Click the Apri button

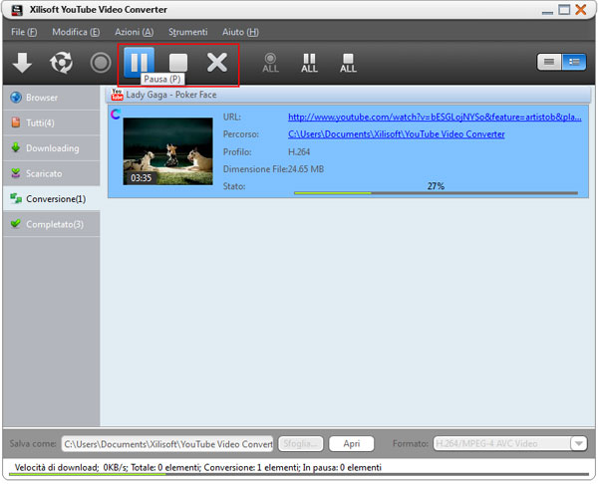(x=351, y=444)
